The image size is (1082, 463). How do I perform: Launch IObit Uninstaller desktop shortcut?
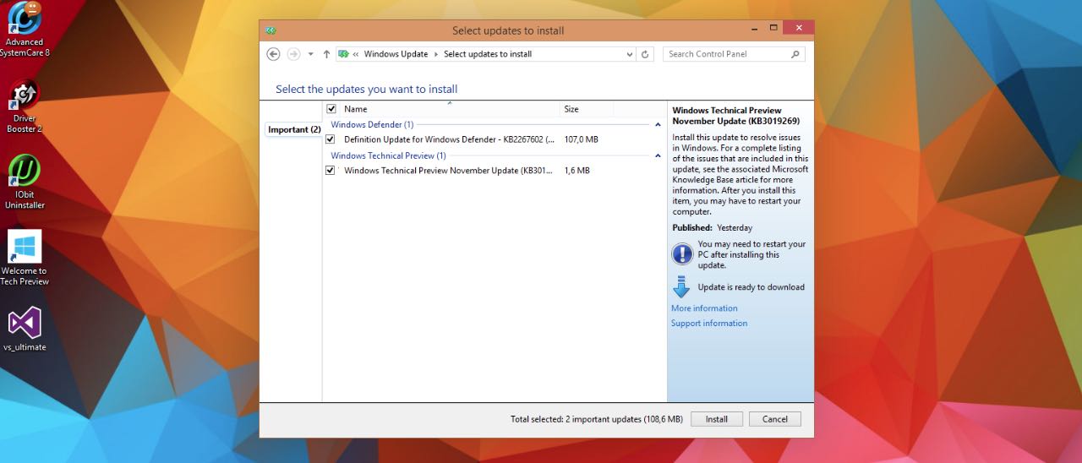[25, 182]
